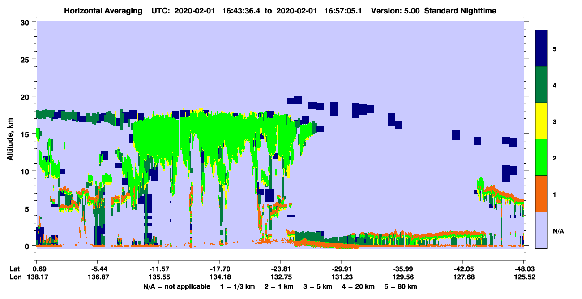The width and height of the screenshot is (582, 299).
Task: Click the legend label 'N/A' beside colorbar
Action: click(x=558, y=231)
